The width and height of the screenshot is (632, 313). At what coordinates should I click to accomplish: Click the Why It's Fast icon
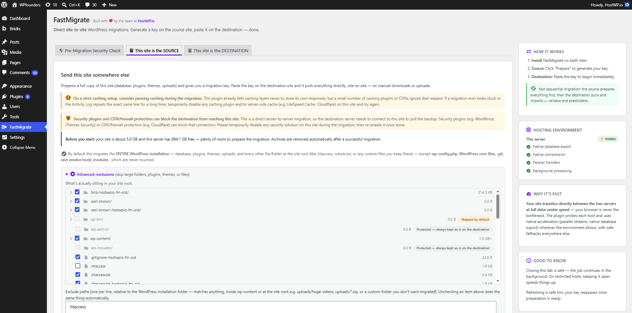pos(529,194)
